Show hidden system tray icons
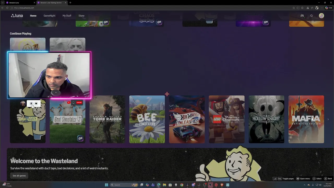Screen dimensions: 334x188 click(x=304, y=185)
